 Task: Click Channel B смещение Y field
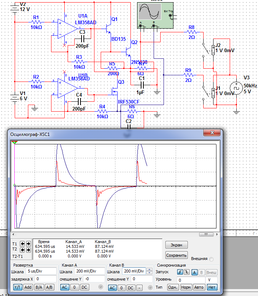141,279
